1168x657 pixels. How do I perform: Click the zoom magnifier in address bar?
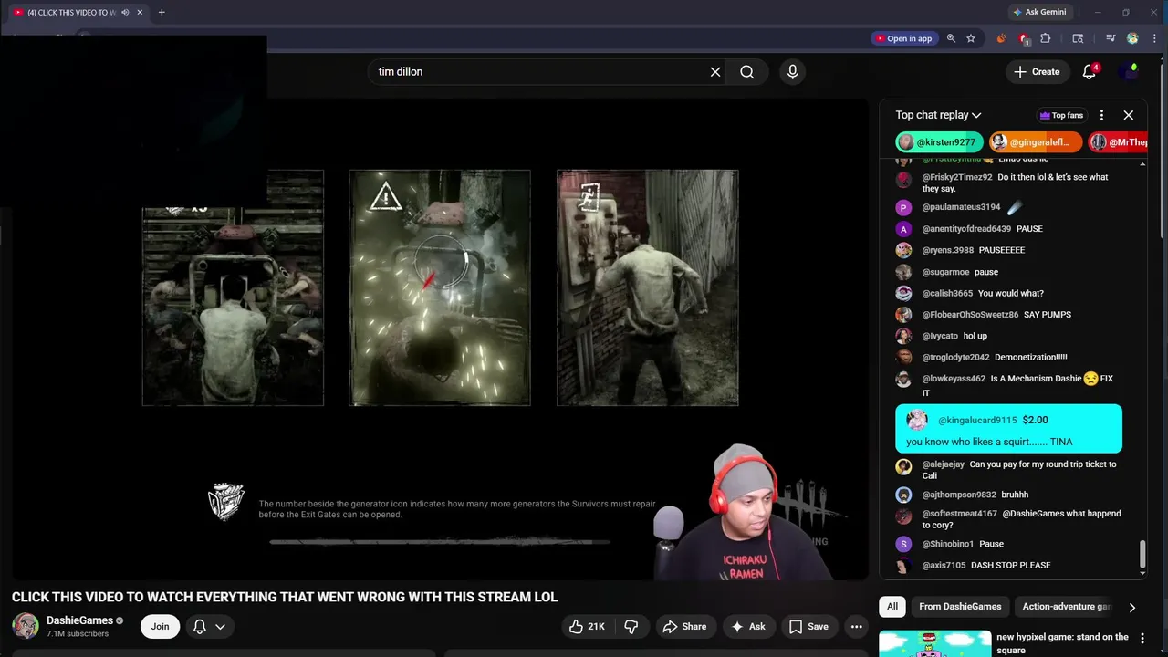point(951,38)
